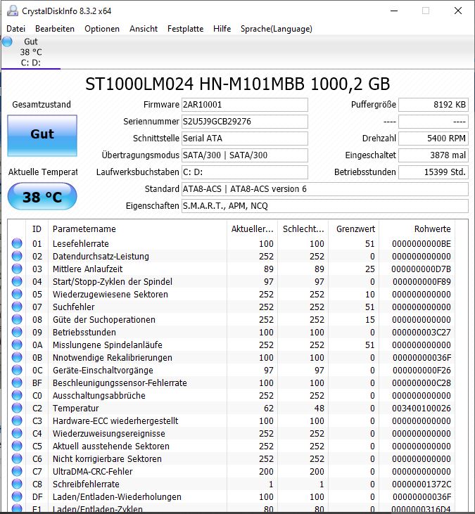The image size is (475, 514).
Task: Click status orb for Hardware-ECC wiederhergestellt
Action: click(x=17, y=420)
